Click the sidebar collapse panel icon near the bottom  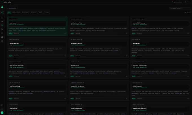tap(2, 105)
